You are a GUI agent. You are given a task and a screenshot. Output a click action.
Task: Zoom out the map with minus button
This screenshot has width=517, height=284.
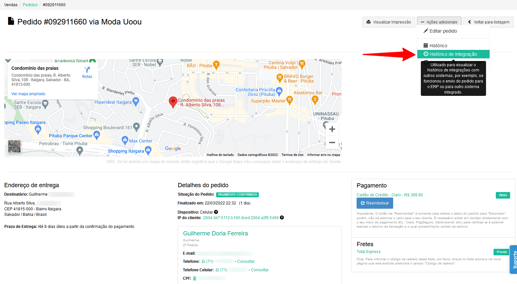point(332,142)
